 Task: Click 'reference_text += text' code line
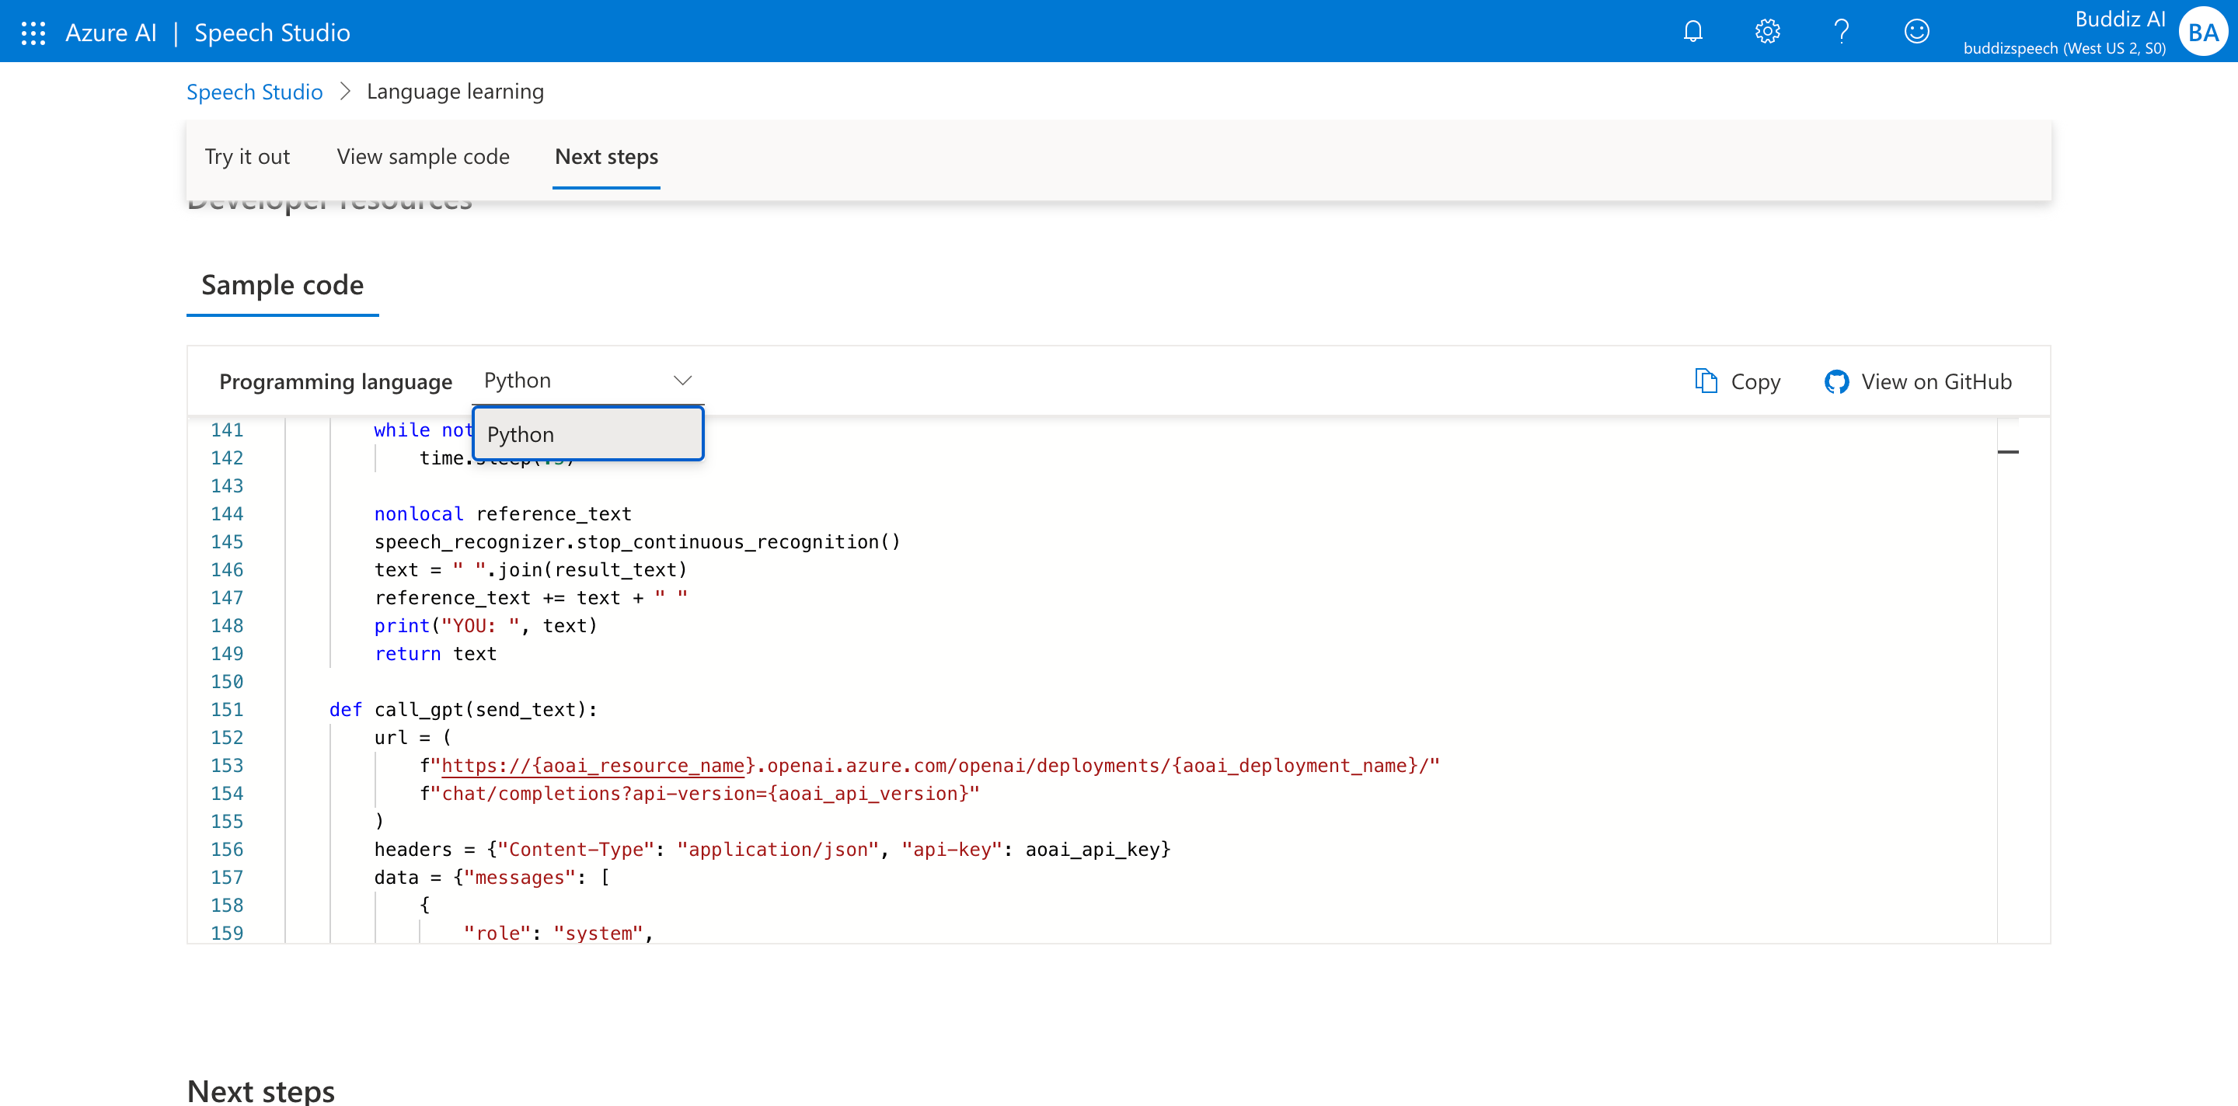pos(531,597)
